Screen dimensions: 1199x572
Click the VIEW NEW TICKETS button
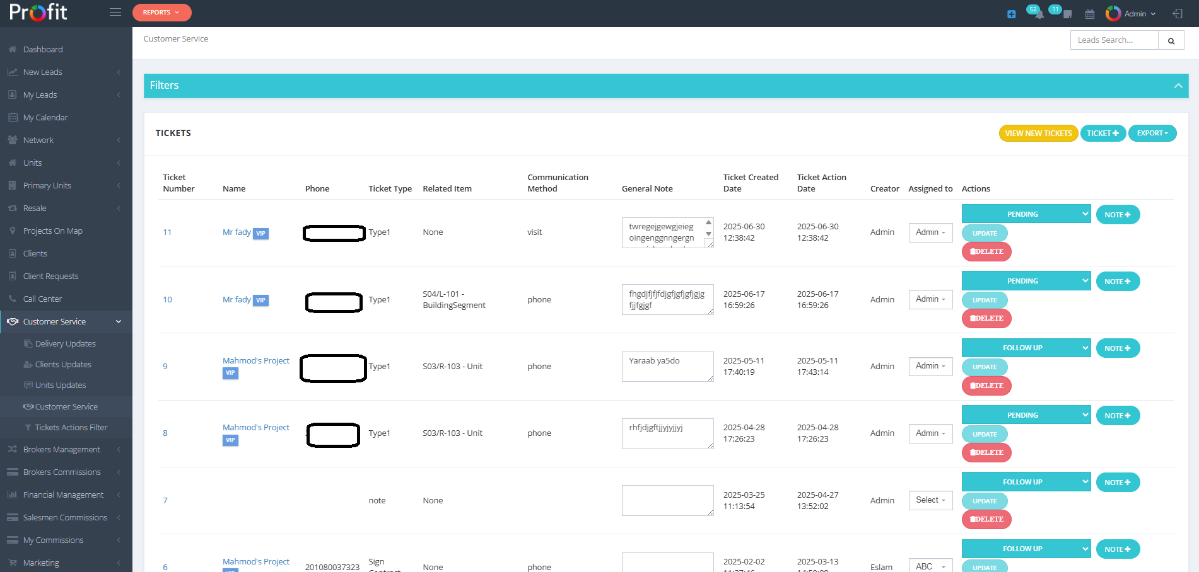(x=1038, y=133)
